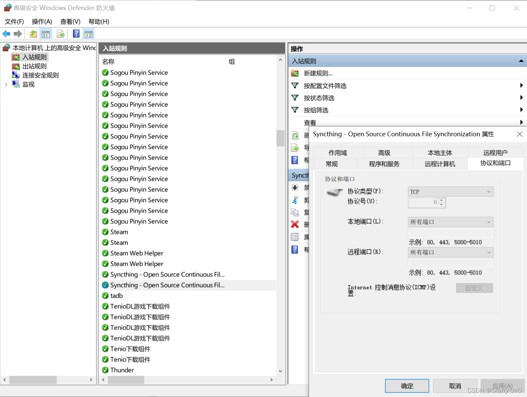
Task: Click the 按组筛选 filter funnel icon
Action: click(x=295, y=110)
